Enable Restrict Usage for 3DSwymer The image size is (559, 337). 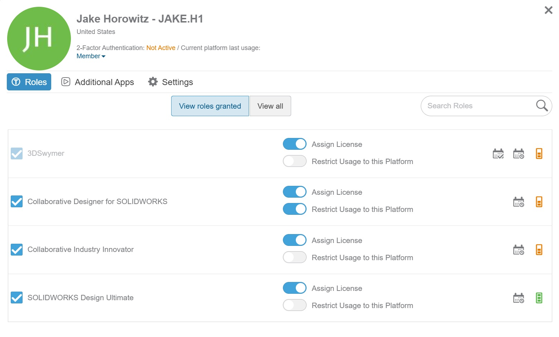click(x=295, y=161)
